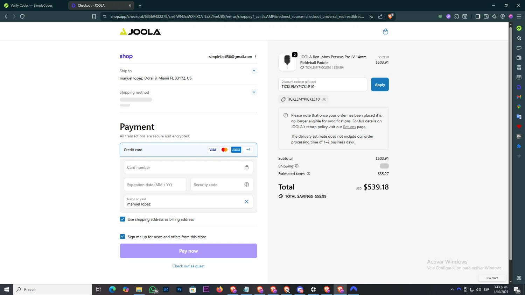The width and height of the screenshot is (525, 295).
Task: Add a new sidebar item
Action: point(519,156)
